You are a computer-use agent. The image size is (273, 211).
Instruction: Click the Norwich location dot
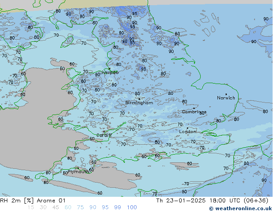(x=226, y=94)
